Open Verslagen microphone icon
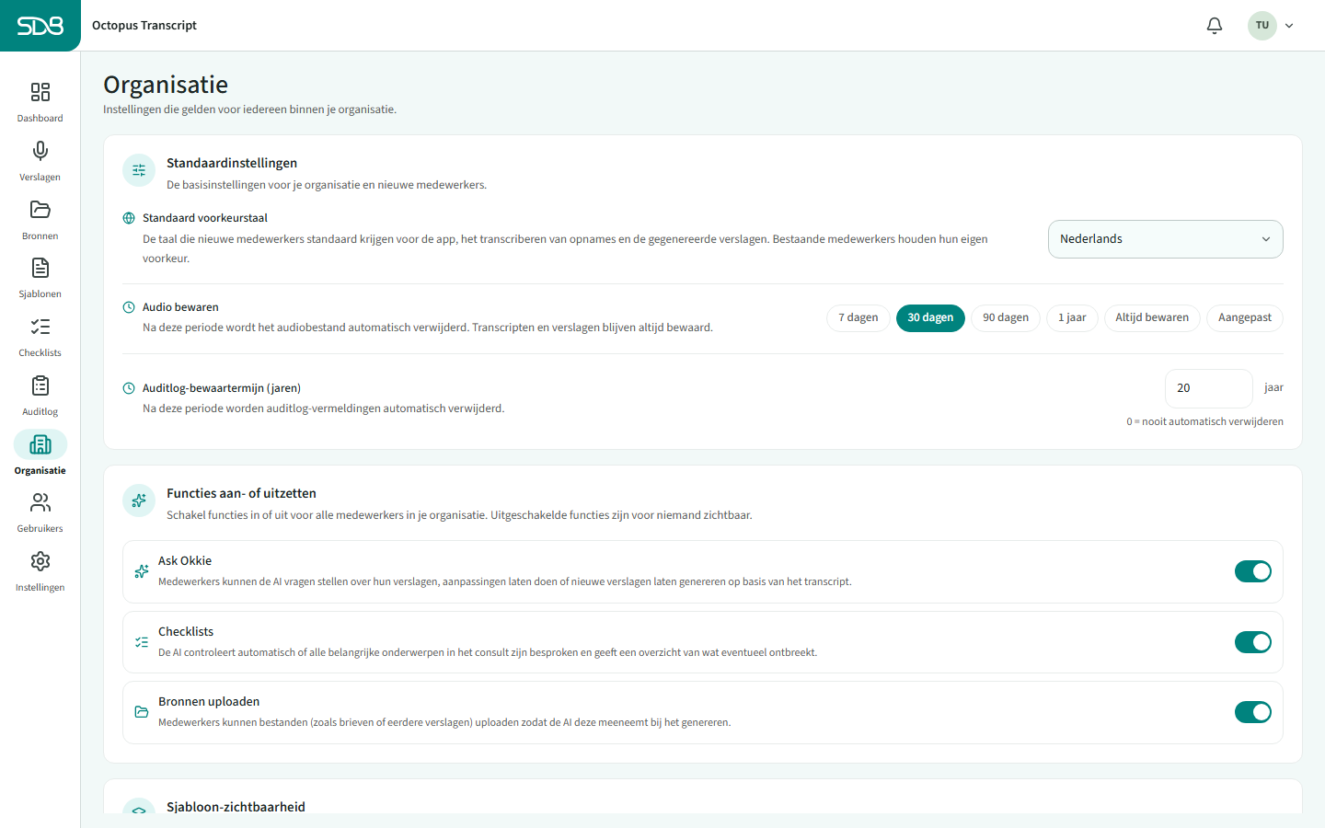 tap(40, 151)
